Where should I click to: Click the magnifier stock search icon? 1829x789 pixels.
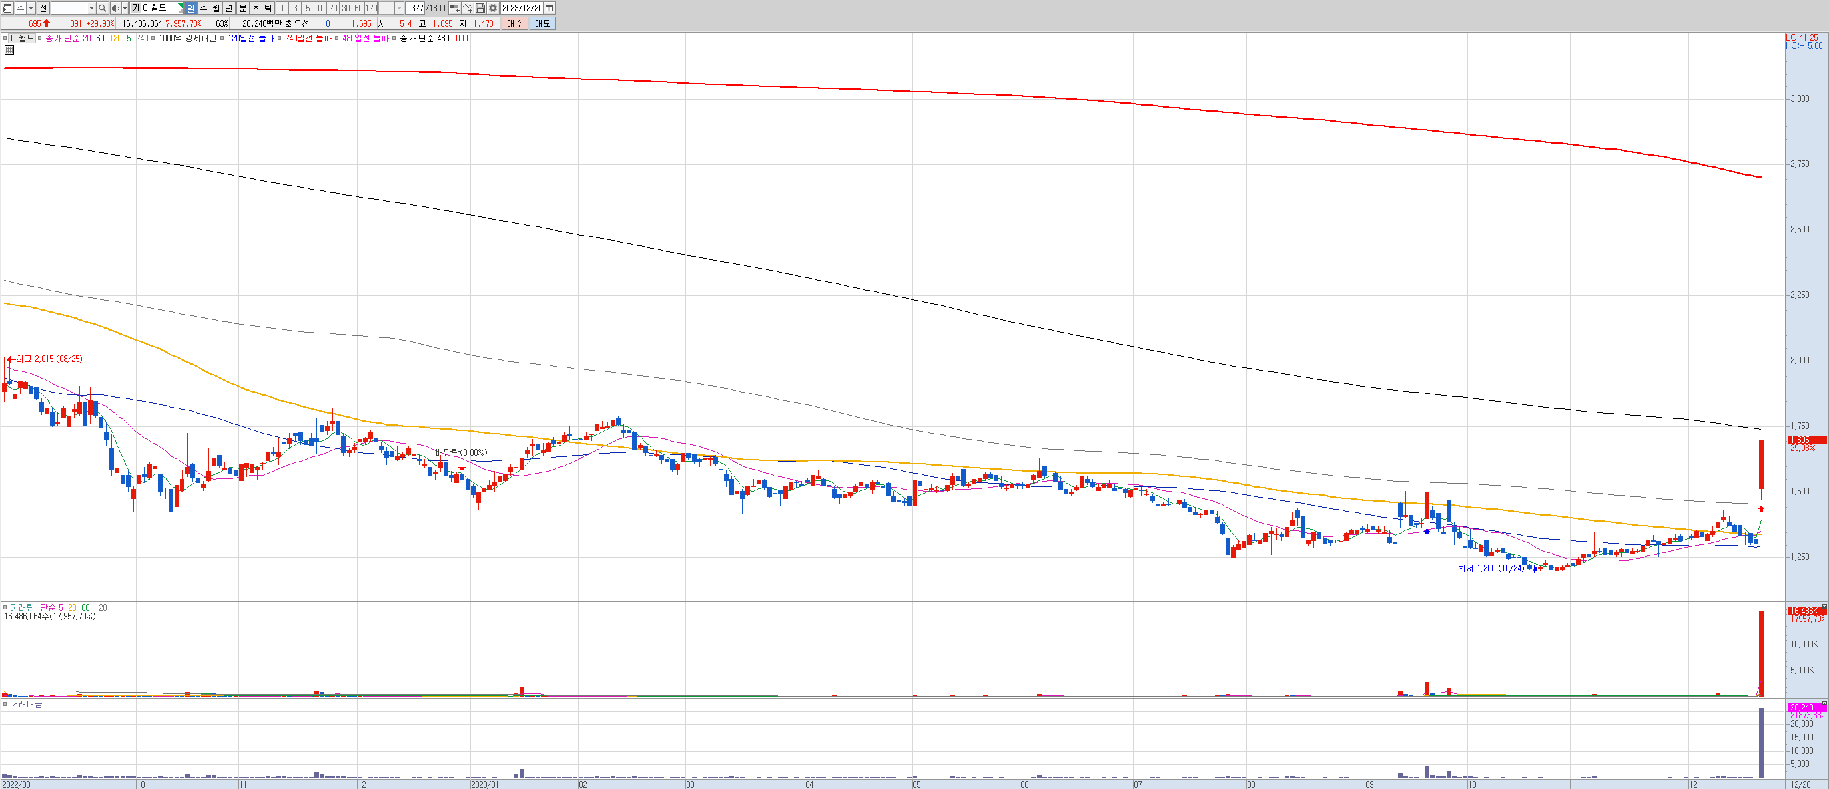103,8
